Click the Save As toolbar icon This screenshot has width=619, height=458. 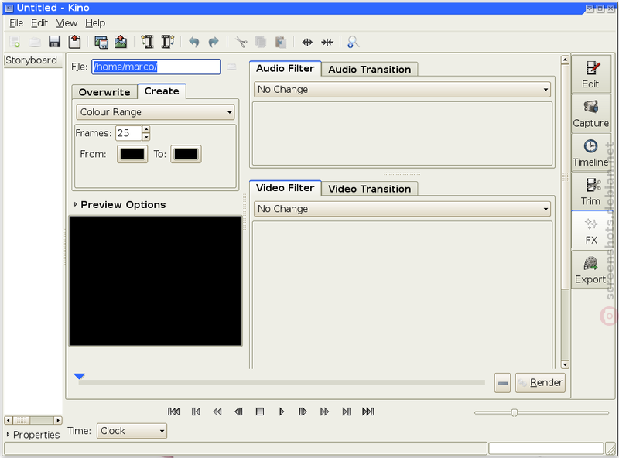click(74, 42)
